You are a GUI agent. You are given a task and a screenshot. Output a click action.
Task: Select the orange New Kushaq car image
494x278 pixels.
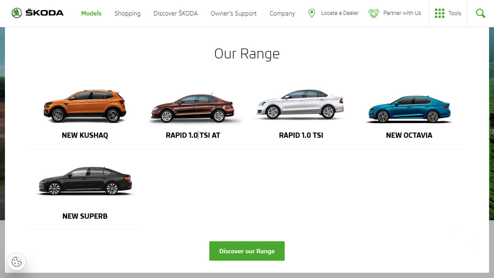point(85,106)
